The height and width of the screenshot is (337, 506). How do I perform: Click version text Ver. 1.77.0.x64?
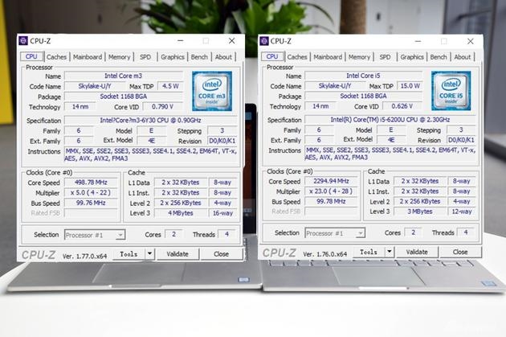coord(84,257)
